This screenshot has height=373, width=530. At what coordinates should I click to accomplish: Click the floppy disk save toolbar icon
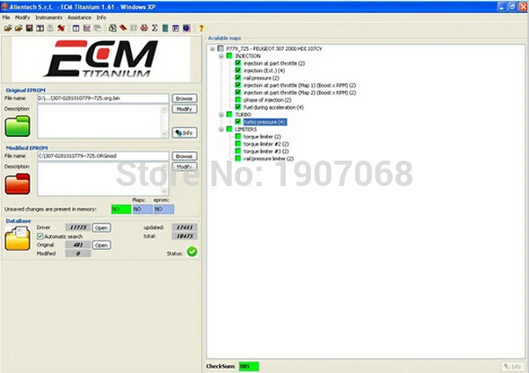point(29,28)
